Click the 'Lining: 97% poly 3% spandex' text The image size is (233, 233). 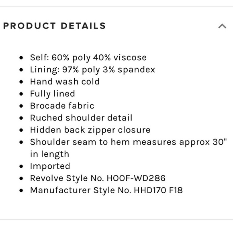coord(92,69)
